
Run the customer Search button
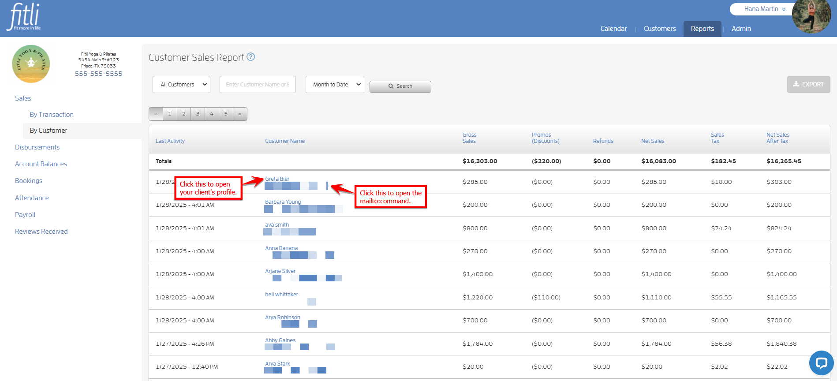coord(400,86)
